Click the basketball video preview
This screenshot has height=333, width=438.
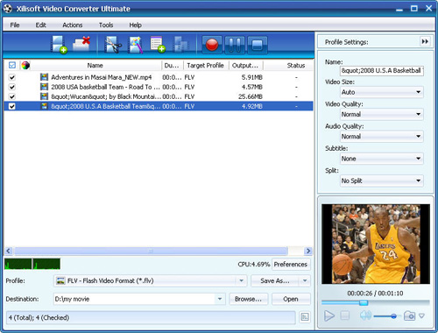click(x=376, y=244)
